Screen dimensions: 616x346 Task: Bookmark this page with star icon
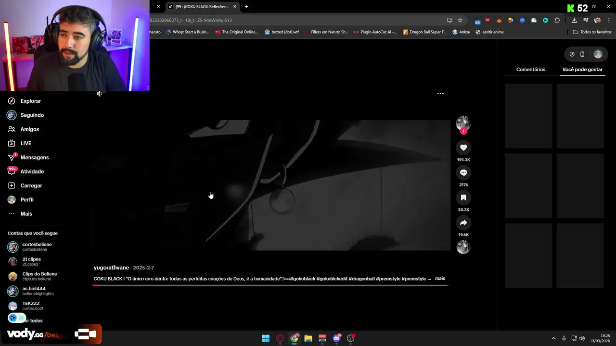(460, 20)
